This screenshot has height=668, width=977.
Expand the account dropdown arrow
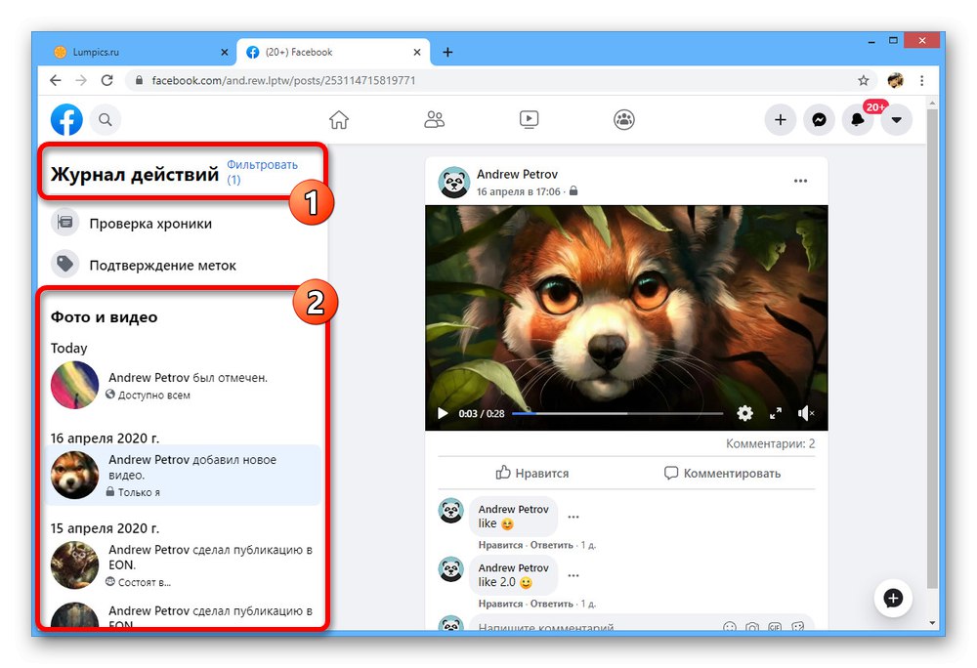(897, 119)
